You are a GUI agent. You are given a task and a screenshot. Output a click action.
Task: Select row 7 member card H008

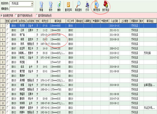click(14, 53)
